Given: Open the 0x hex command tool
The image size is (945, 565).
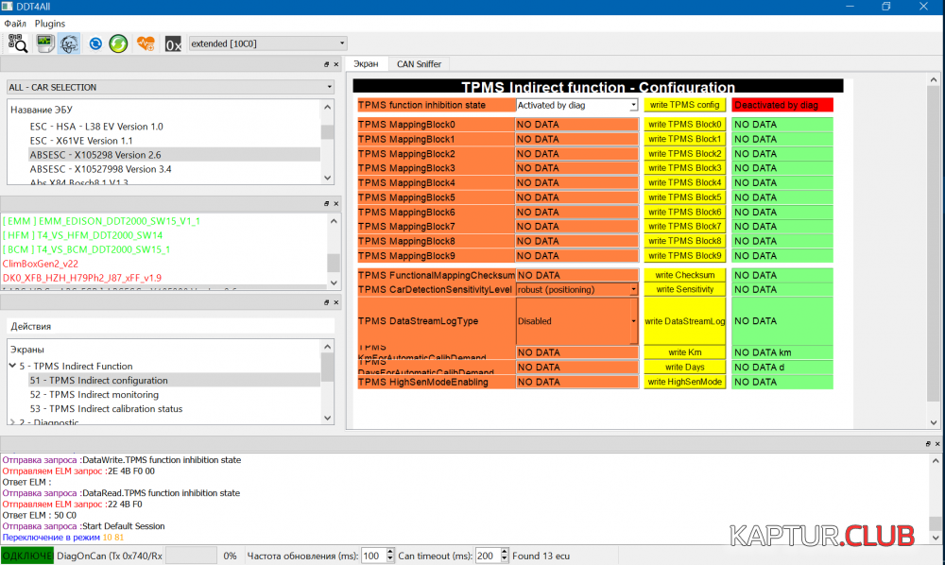Looking at the screenshot, I should click(x=173, y=43).
